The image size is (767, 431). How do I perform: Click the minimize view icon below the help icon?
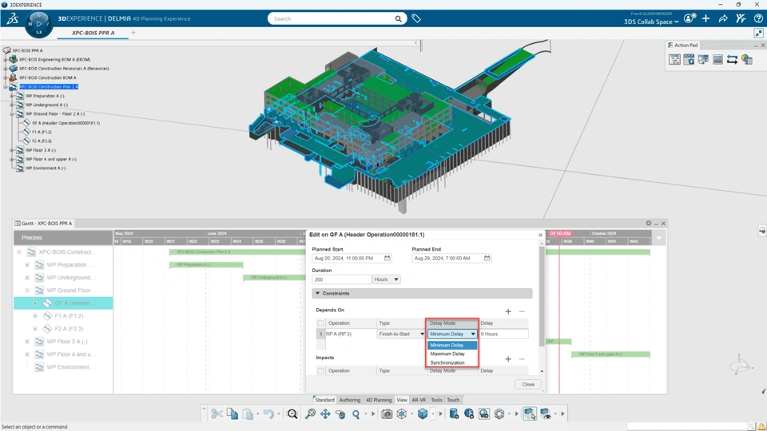[758, 34]
